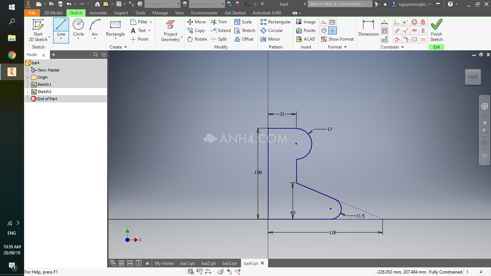This screenshot has width=491, height=276.
Task: Choose the Dimension tool
Action: click(368, 28)
